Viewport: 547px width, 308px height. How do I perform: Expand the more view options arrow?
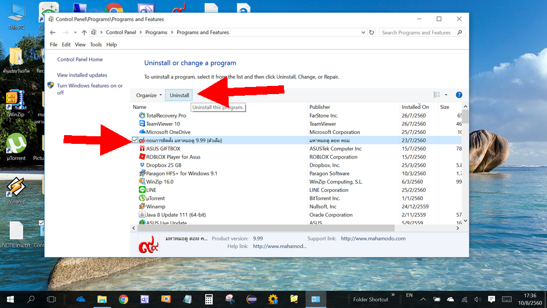point(446,95)
